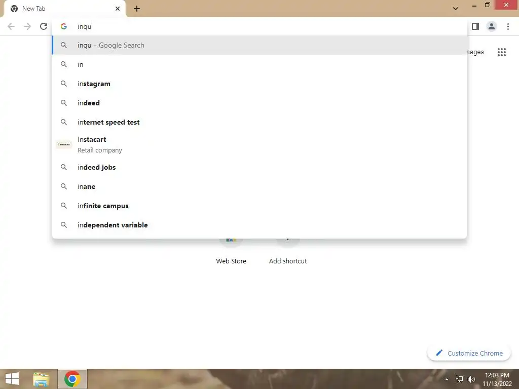
Task: Open the Windows Start menu
Action: [12, 379]
